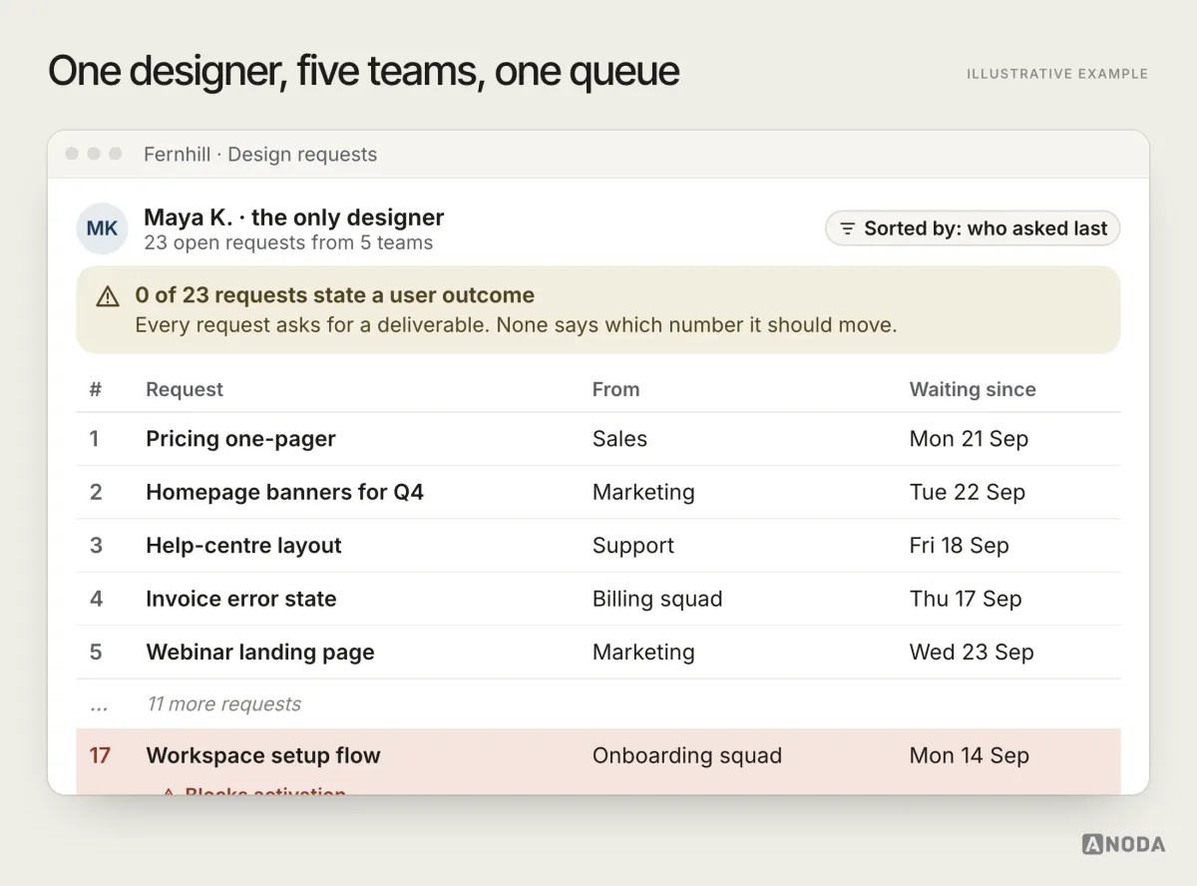Click the filter lines icon in the sort pill
This screenshot has width=1197, height=886.
[847, 228]
